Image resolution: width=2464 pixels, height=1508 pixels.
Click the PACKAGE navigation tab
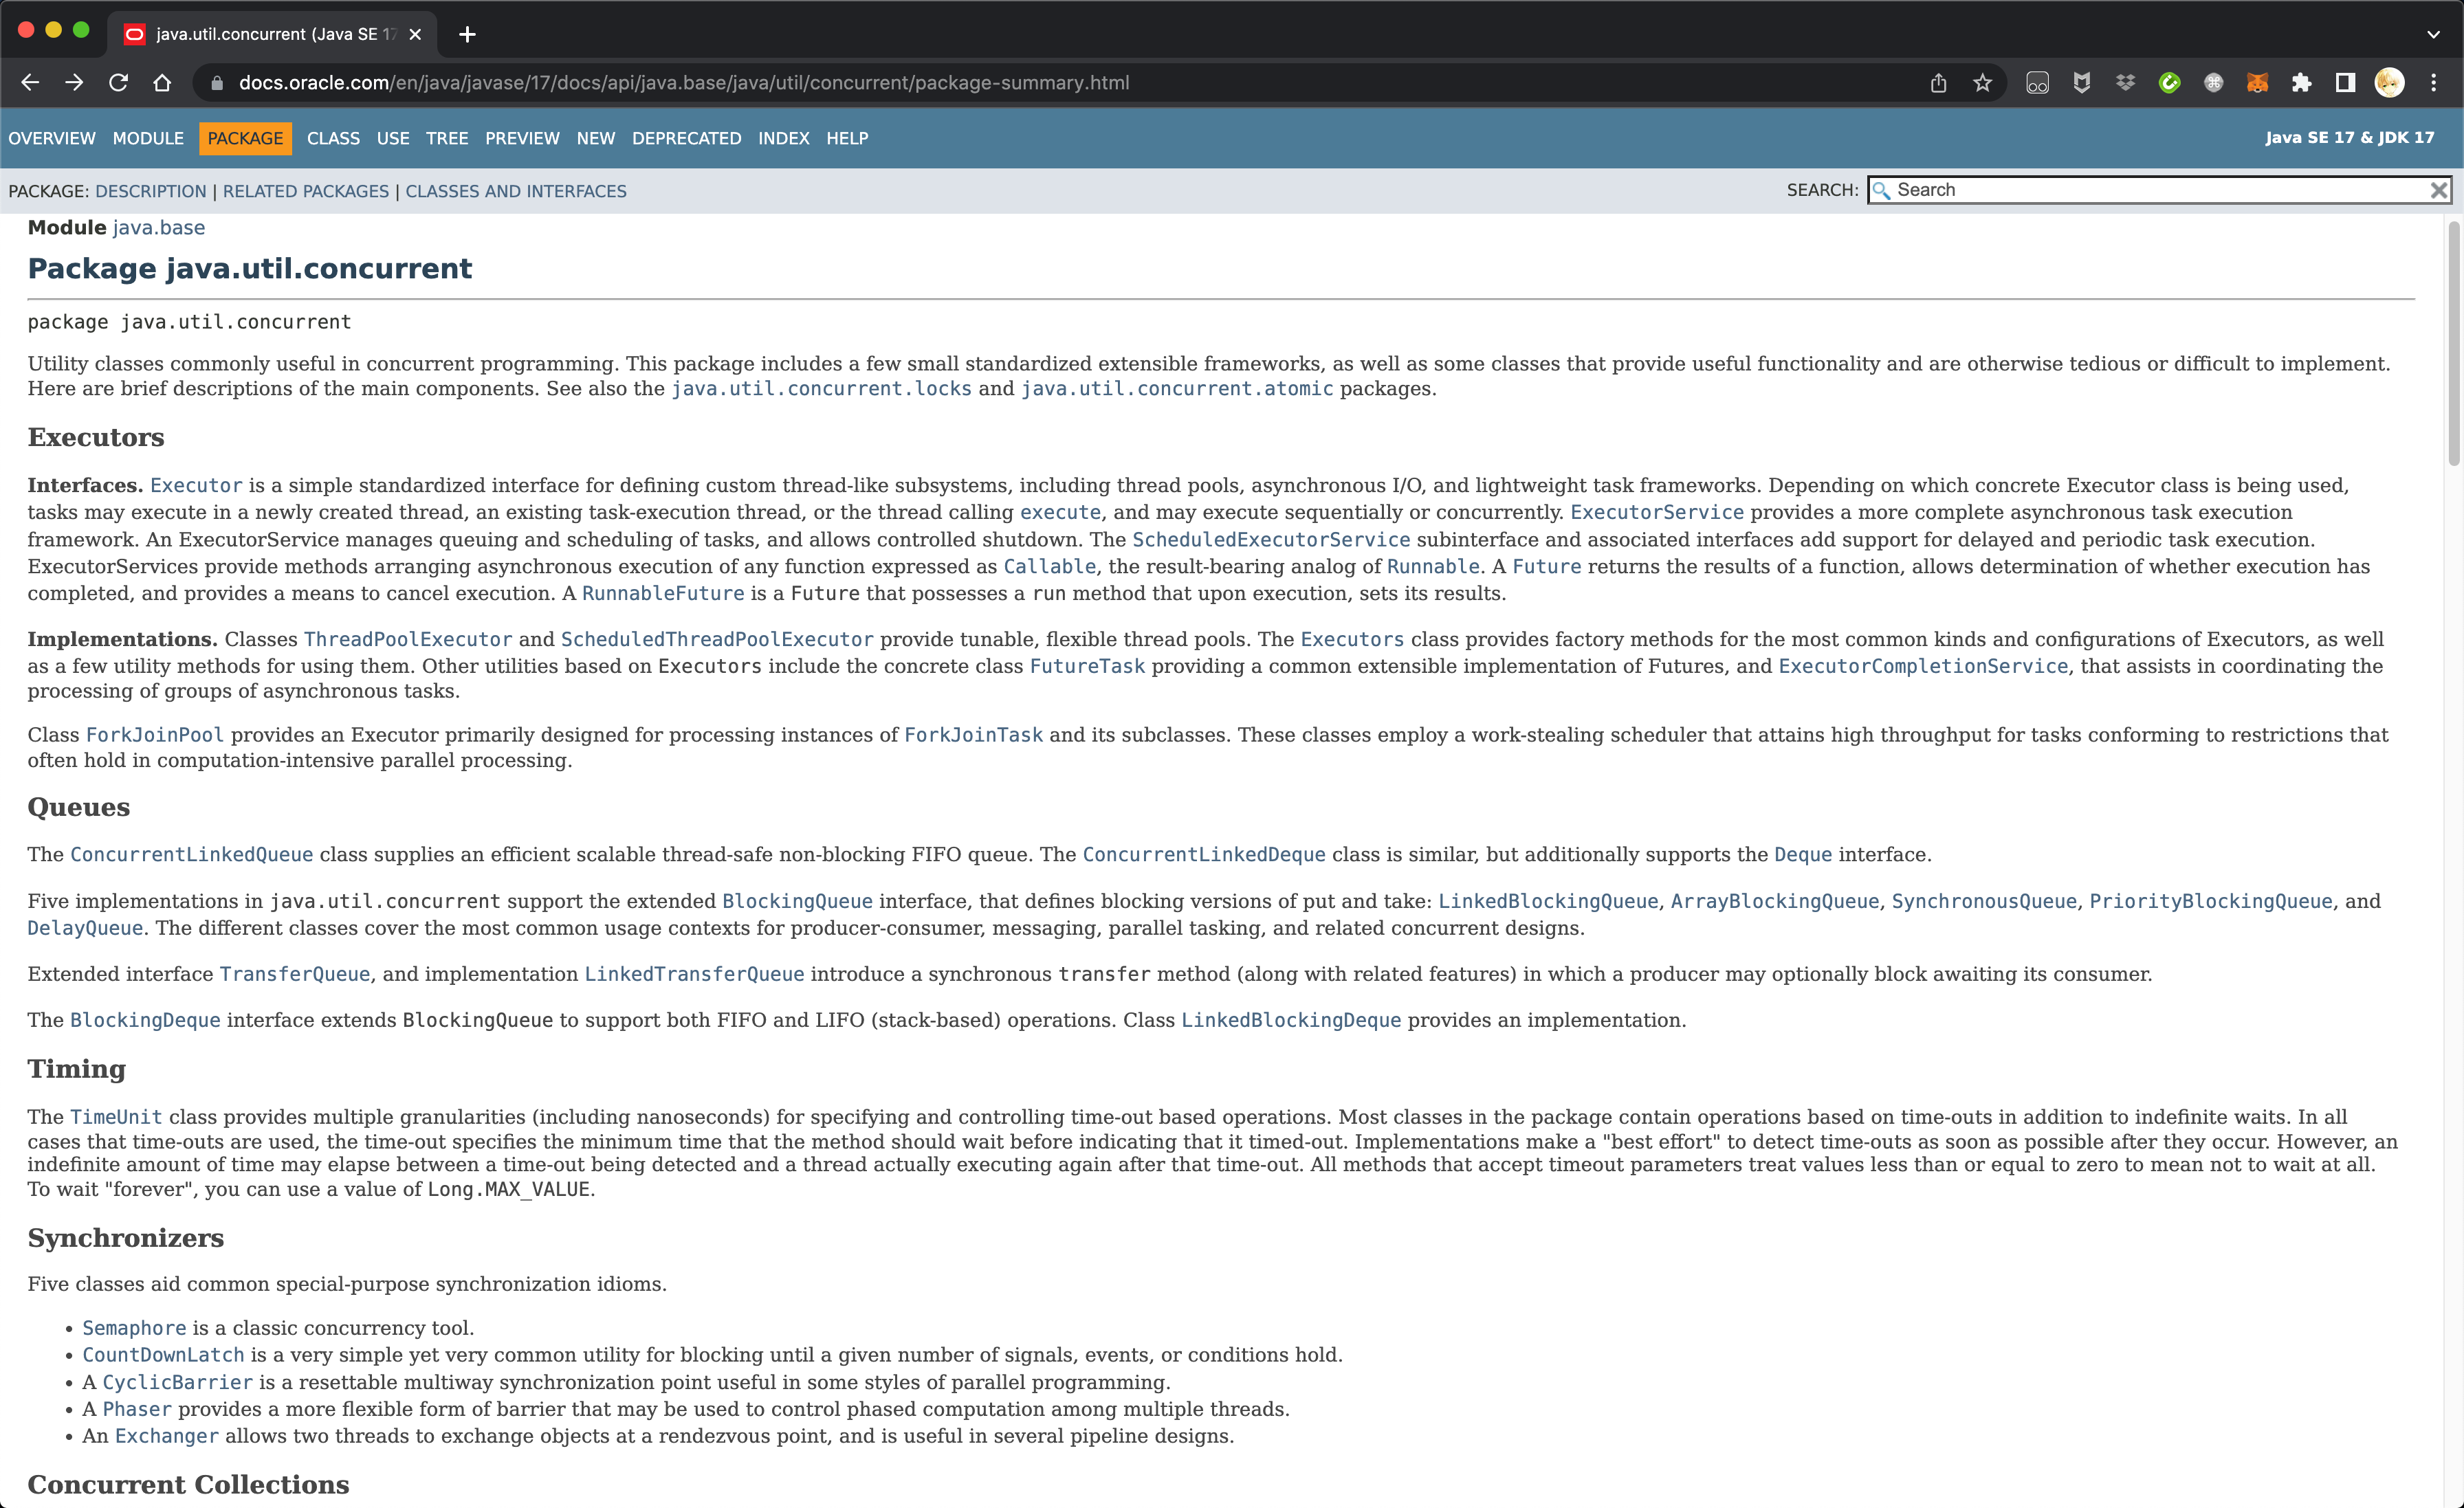pos(245,139)
